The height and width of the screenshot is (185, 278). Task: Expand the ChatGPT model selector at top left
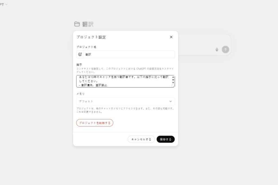(3, 5)
